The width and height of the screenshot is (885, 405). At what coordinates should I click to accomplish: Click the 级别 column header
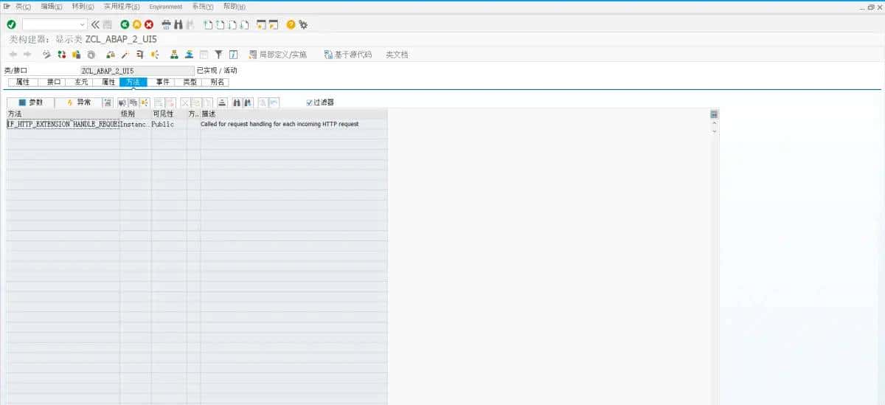point(136,114)
